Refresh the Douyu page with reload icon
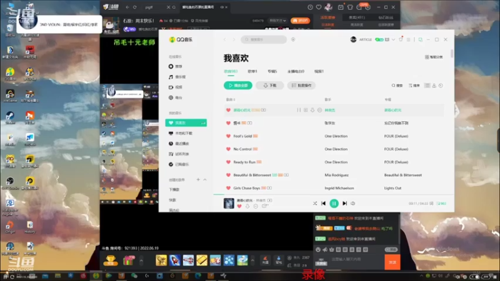This screenshot has height=281, width=500. pos(135,7)
